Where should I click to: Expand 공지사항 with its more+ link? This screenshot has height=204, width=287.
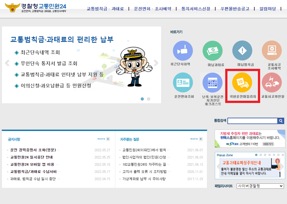pos(103,139)
